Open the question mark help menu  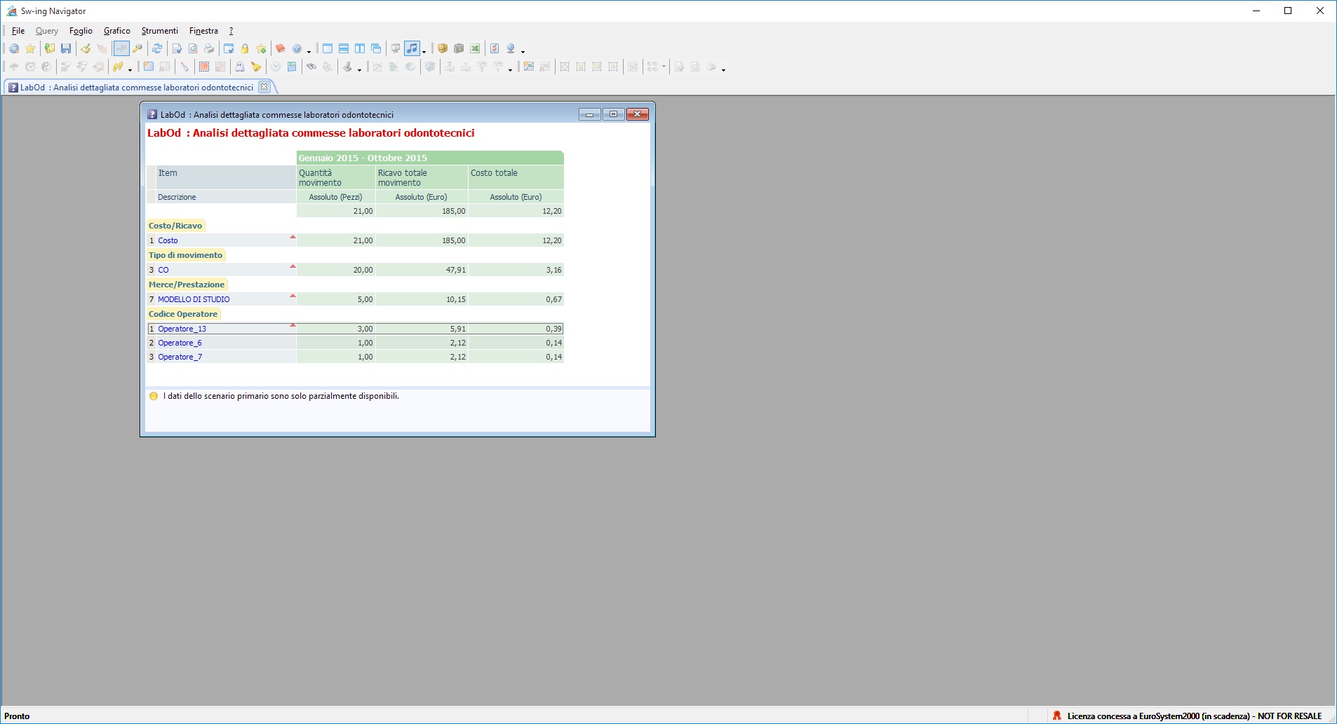pos(231,31)
